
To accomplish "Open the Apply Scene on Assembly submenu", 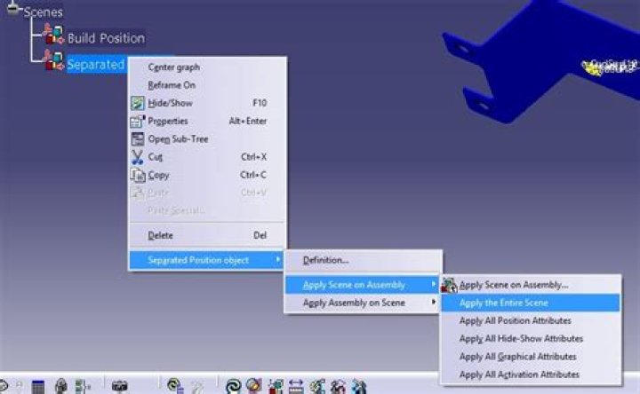I will coord(362,285).
